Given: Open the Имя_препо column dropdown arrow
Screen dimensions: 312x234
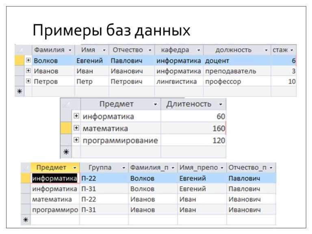Looking at the screenshot, I should (x=222, y=168).
